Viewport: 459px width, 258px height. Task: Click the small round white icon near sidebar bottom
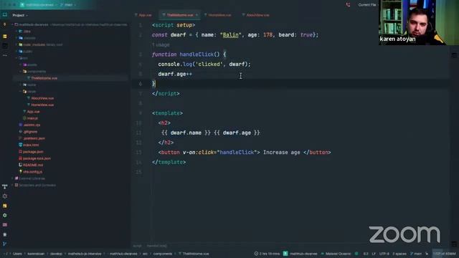pos(5,234)
